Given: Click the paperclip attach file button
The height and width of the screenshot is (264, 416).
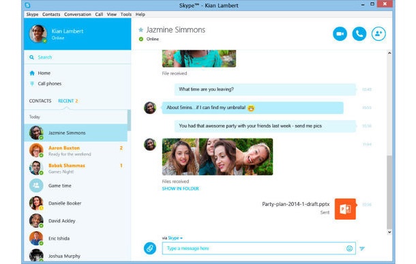Looking at the screenshot, I should [x=150, y=248].
